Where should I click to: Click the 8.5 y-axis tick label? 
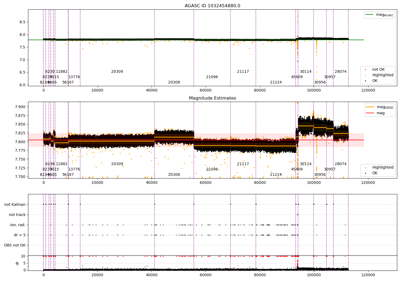click(22, 22)
